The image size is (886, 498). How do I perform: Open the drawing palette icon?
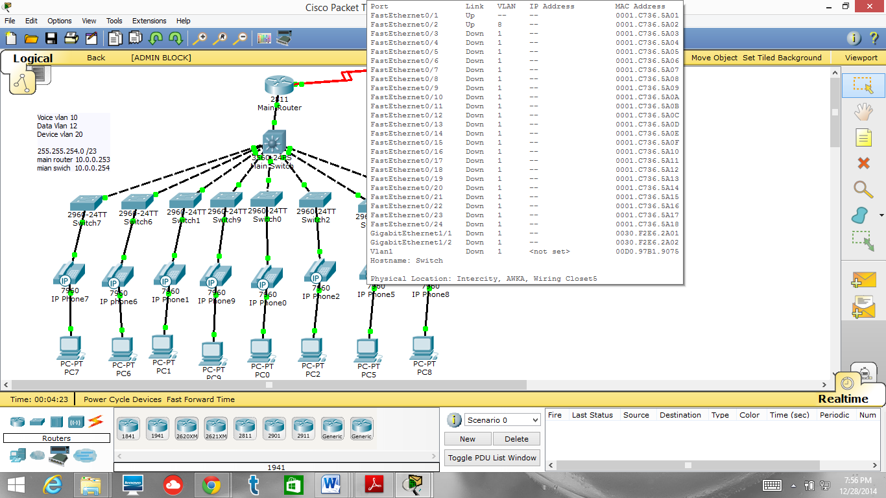click(x=264, y=38)
